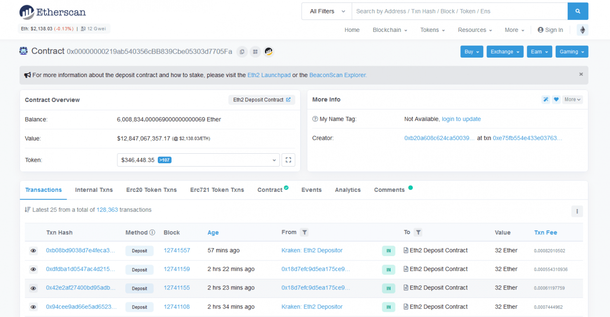Screen dimensions: 610x317
Task: Preview the Kraken deposit via its eye icon
Action: click(33, 250)
